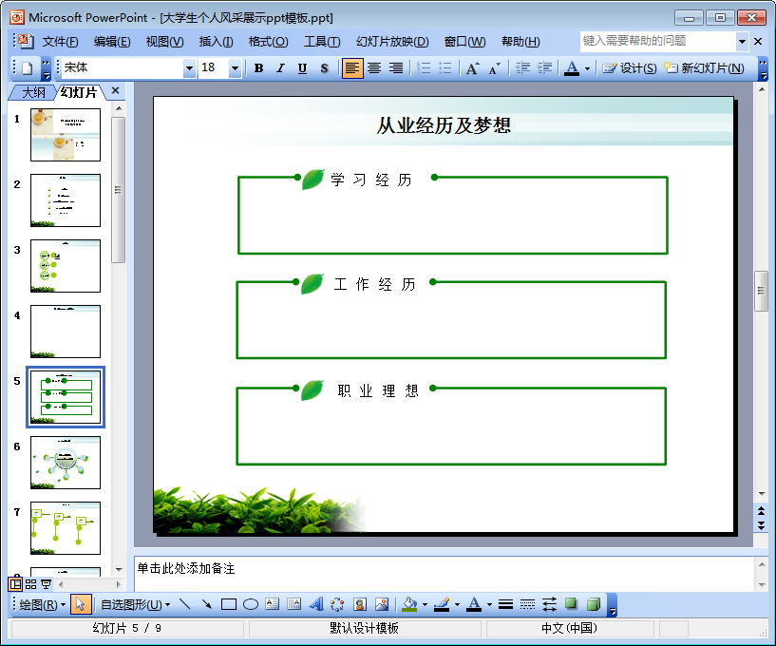This screenshot has height=646, width=776.
Task: Start slide show from current slide
Action: [46, 584]
